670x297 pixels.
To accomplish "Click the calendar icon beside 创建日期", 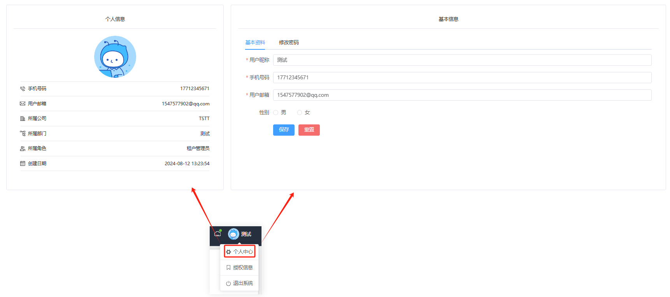I will coord(23,164).
